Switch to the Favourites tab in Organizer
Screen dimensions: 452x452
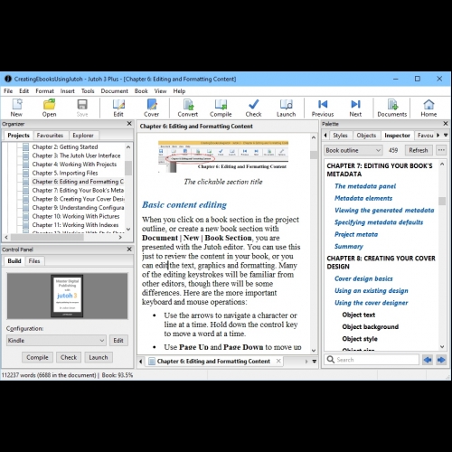click(50, 136)
